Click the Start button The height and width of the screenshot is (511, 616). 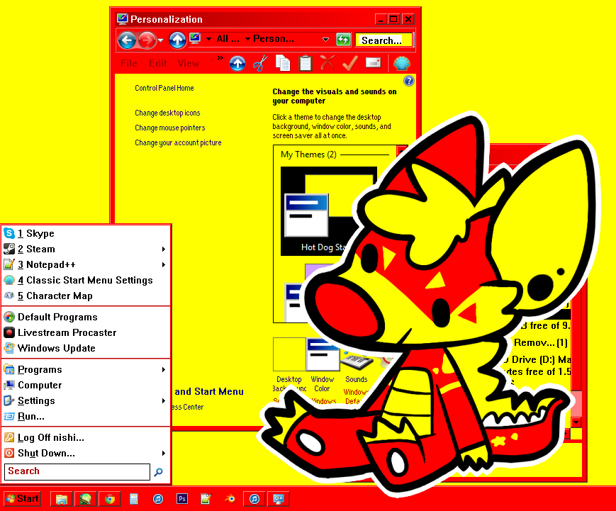(23, 499)
